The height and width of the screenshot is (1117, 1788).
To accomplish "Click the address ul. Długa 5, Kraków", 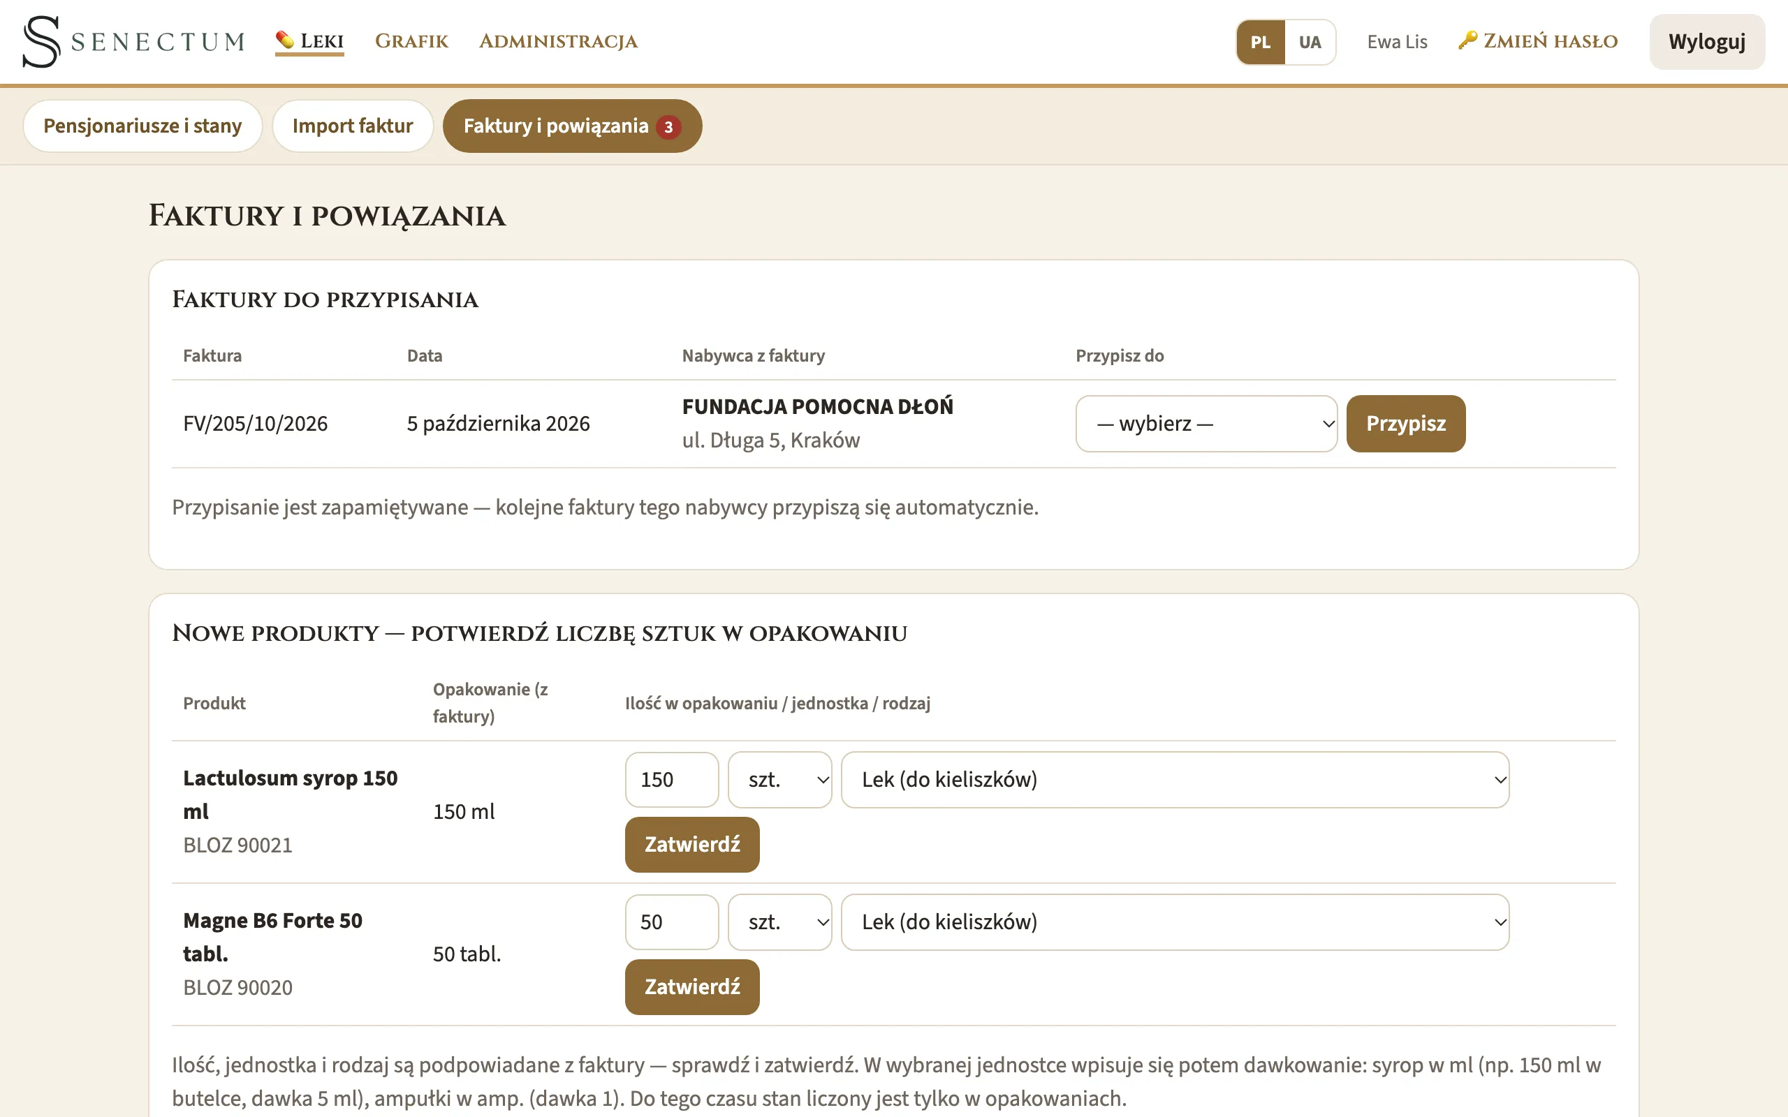I will [770, 441].
